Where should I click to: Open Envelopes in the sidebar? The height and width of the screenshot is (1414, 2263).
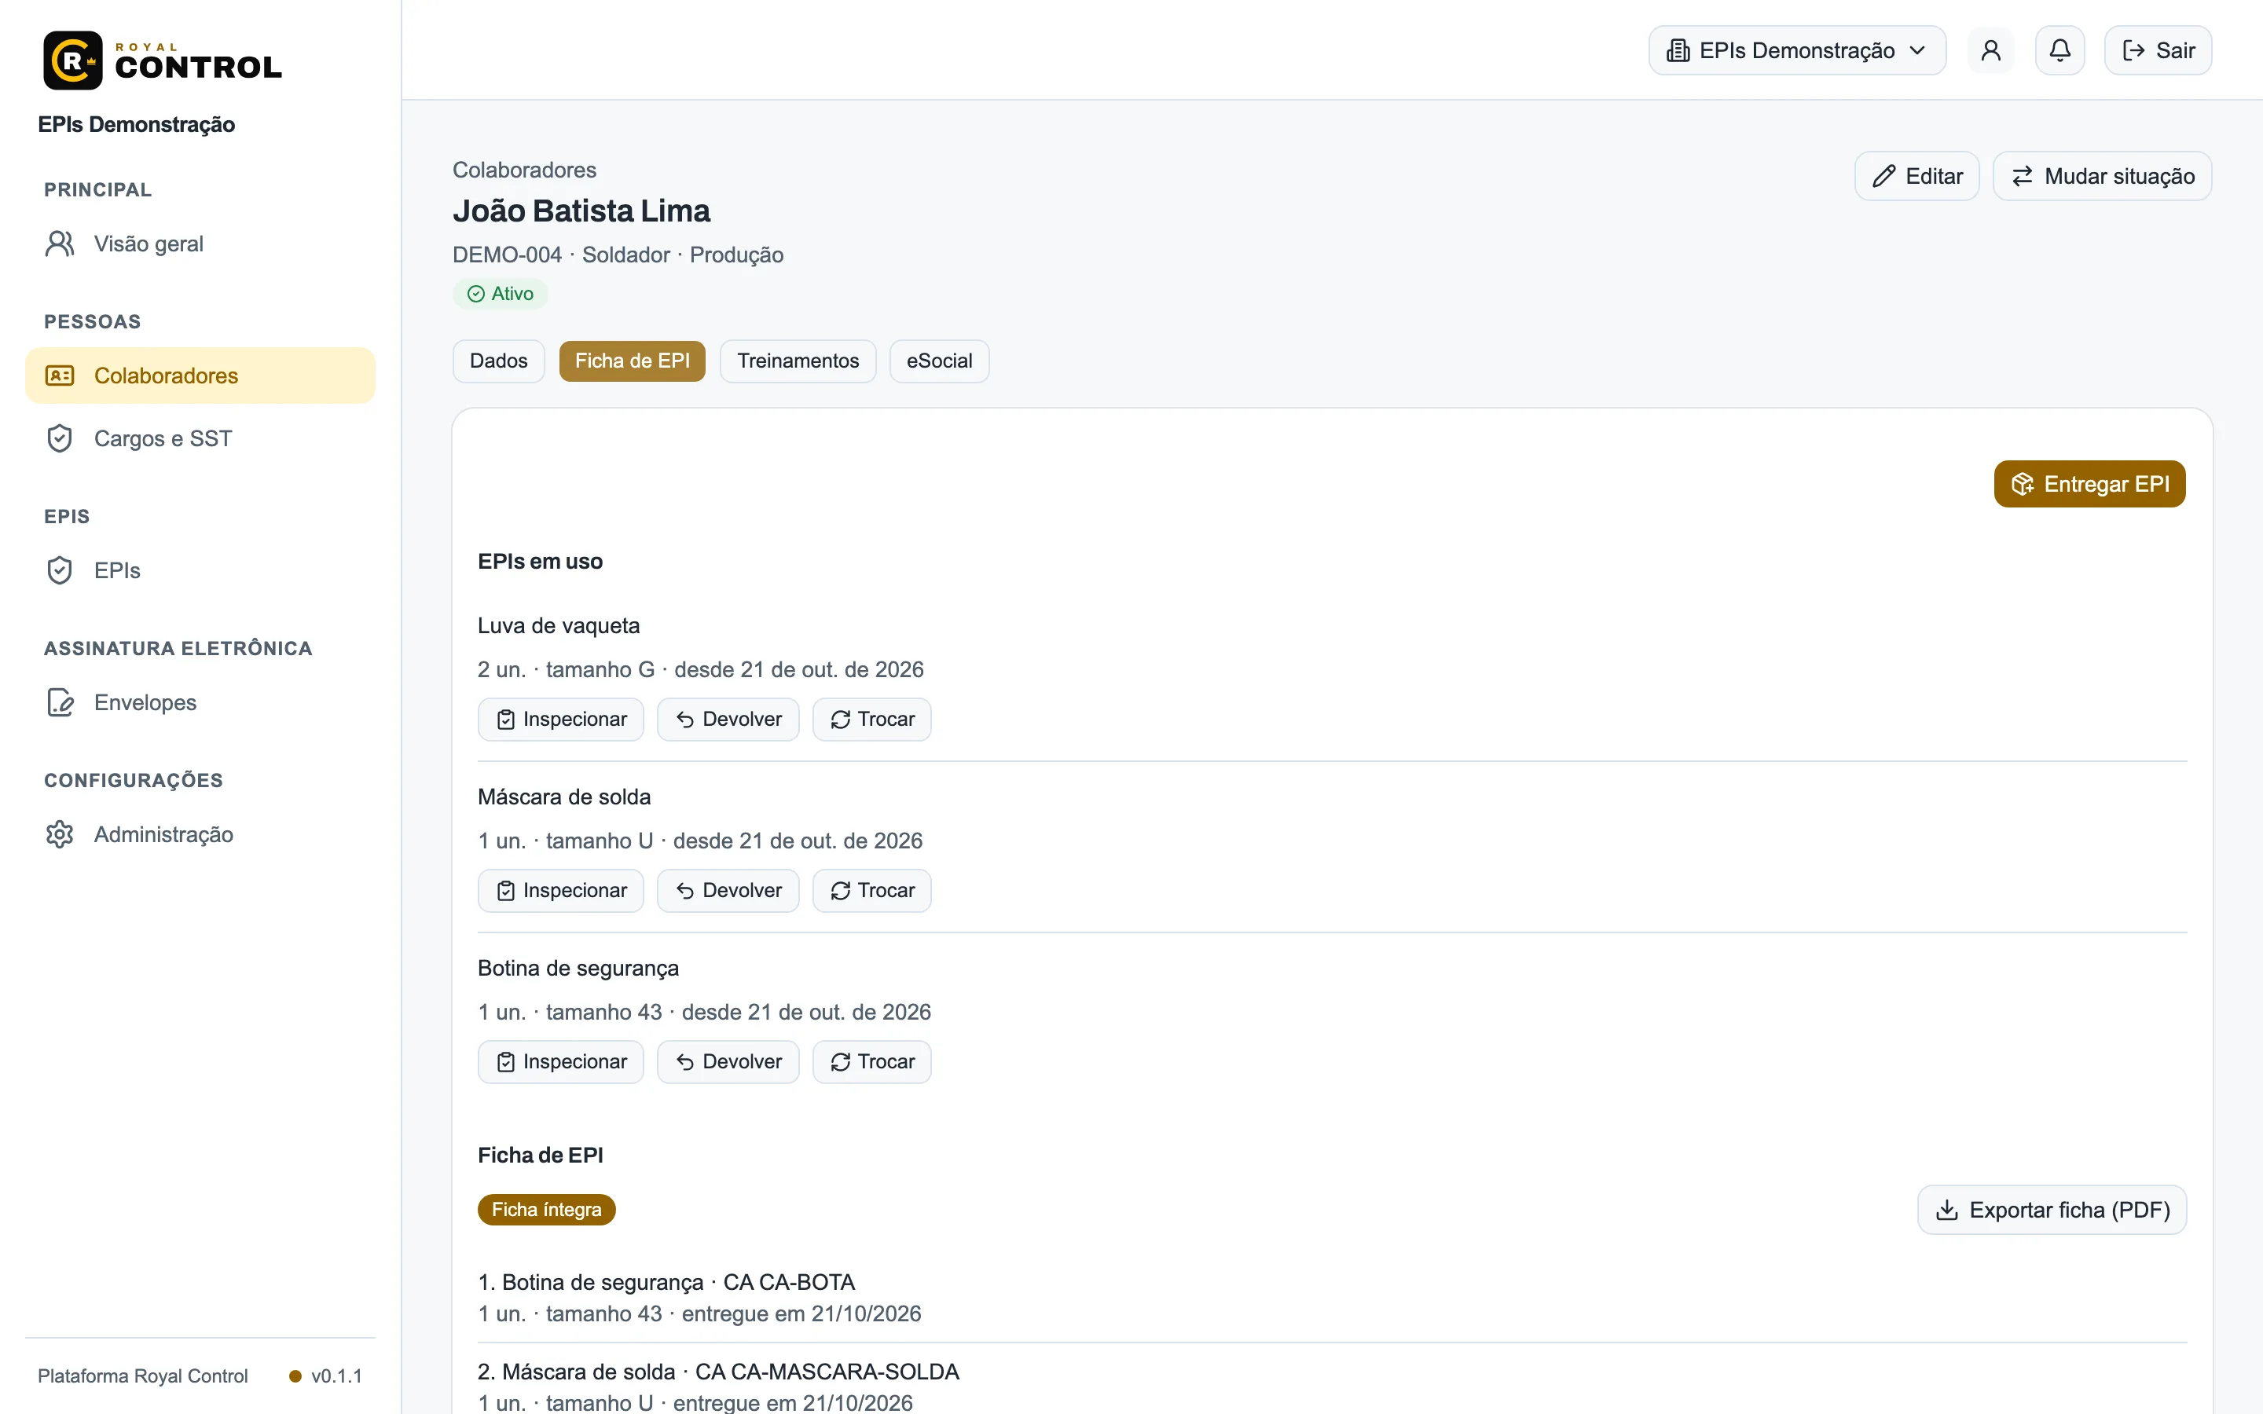(200, 702)
